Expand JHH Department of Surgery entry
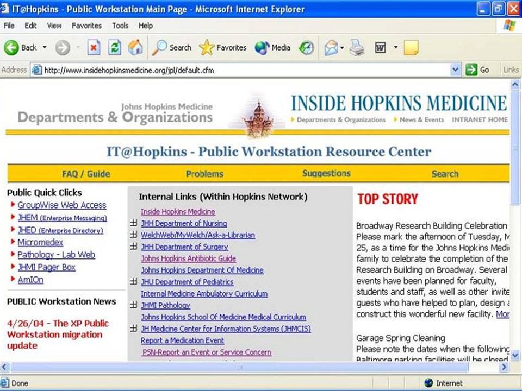 134,247
